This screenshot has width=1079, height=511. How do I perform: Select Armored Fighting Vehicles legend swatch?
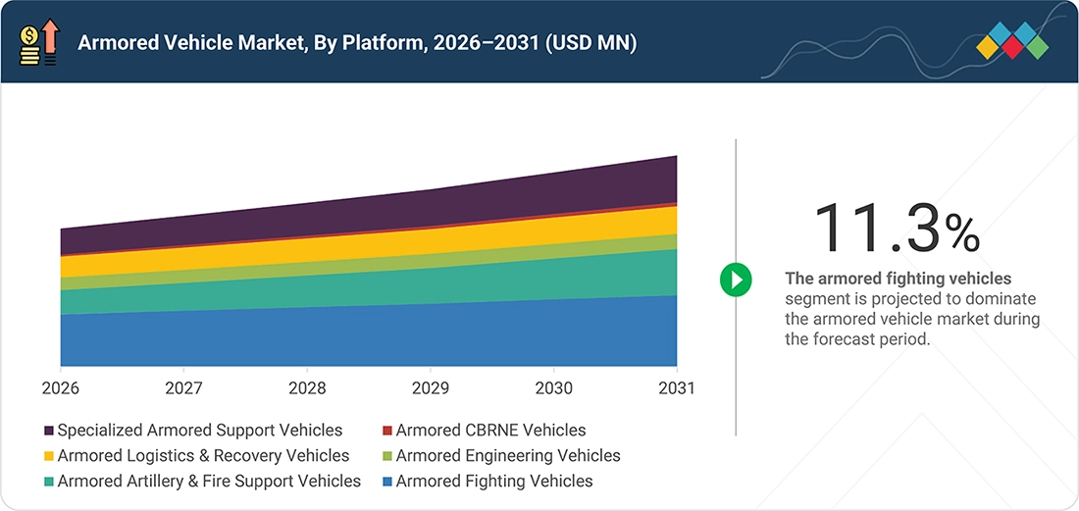pos(386,482)
